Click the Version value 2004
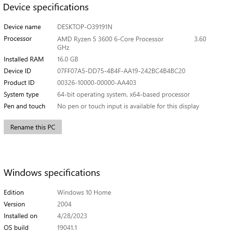Screen dimensions: 226x235 (64, 204)
